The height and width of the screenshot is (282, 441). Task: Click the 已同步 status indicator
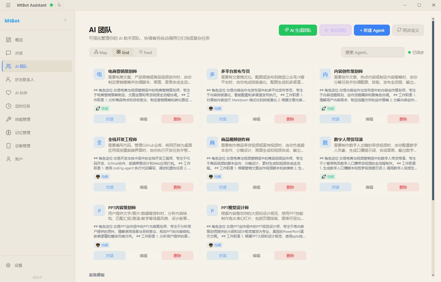pos(416,52)
